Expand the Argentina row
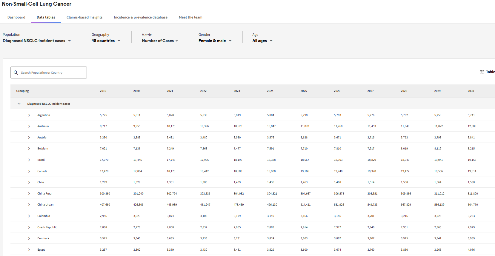 (x=29, y=115)
